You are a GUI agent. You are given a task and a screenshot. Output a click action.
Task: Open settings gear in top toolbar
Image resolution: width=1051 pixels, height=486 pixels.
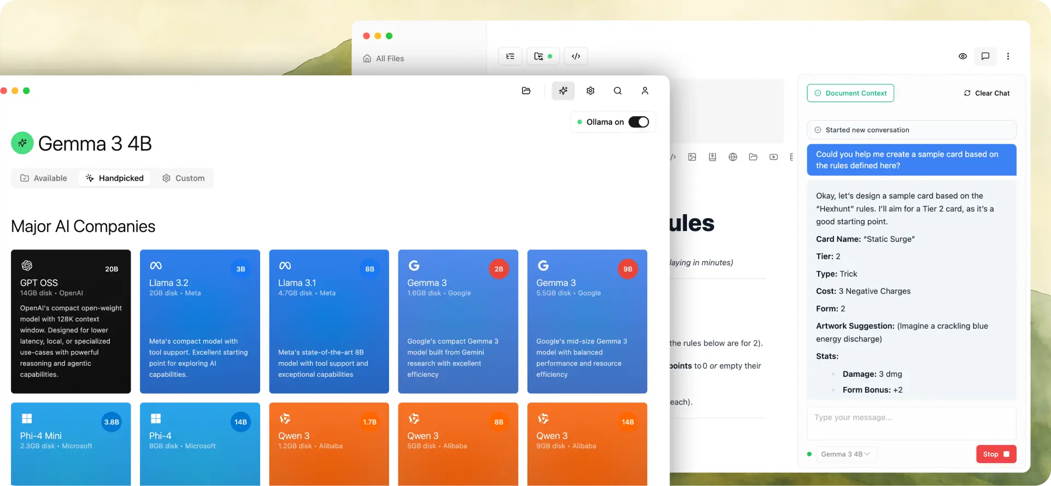click(x=590, y=91)
